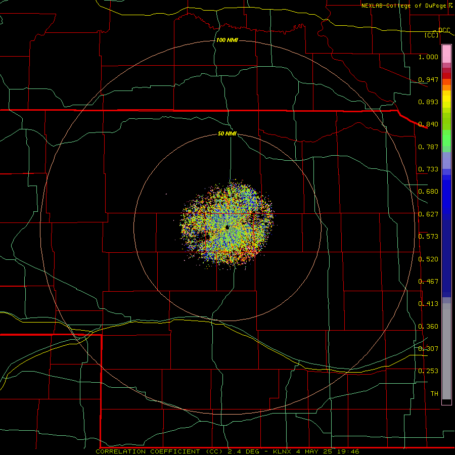Click the 0.733 legend value

[428, 169]
